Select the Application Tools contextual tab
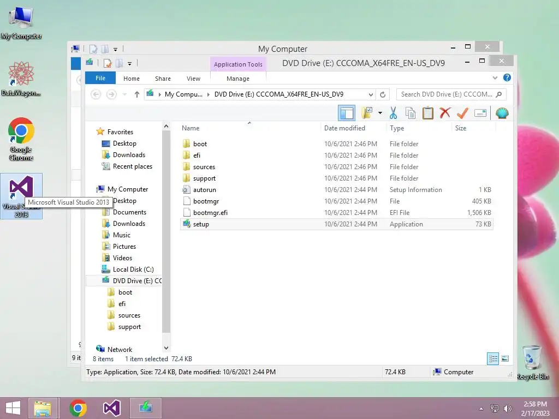Image resolution: width=559 pixels, height=419 pixels. (x=238, y=64)
